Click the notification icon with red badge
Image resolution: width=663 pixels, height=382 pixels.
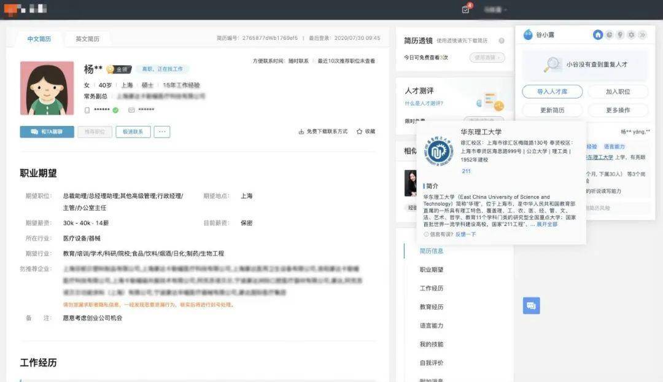point(466,9)
